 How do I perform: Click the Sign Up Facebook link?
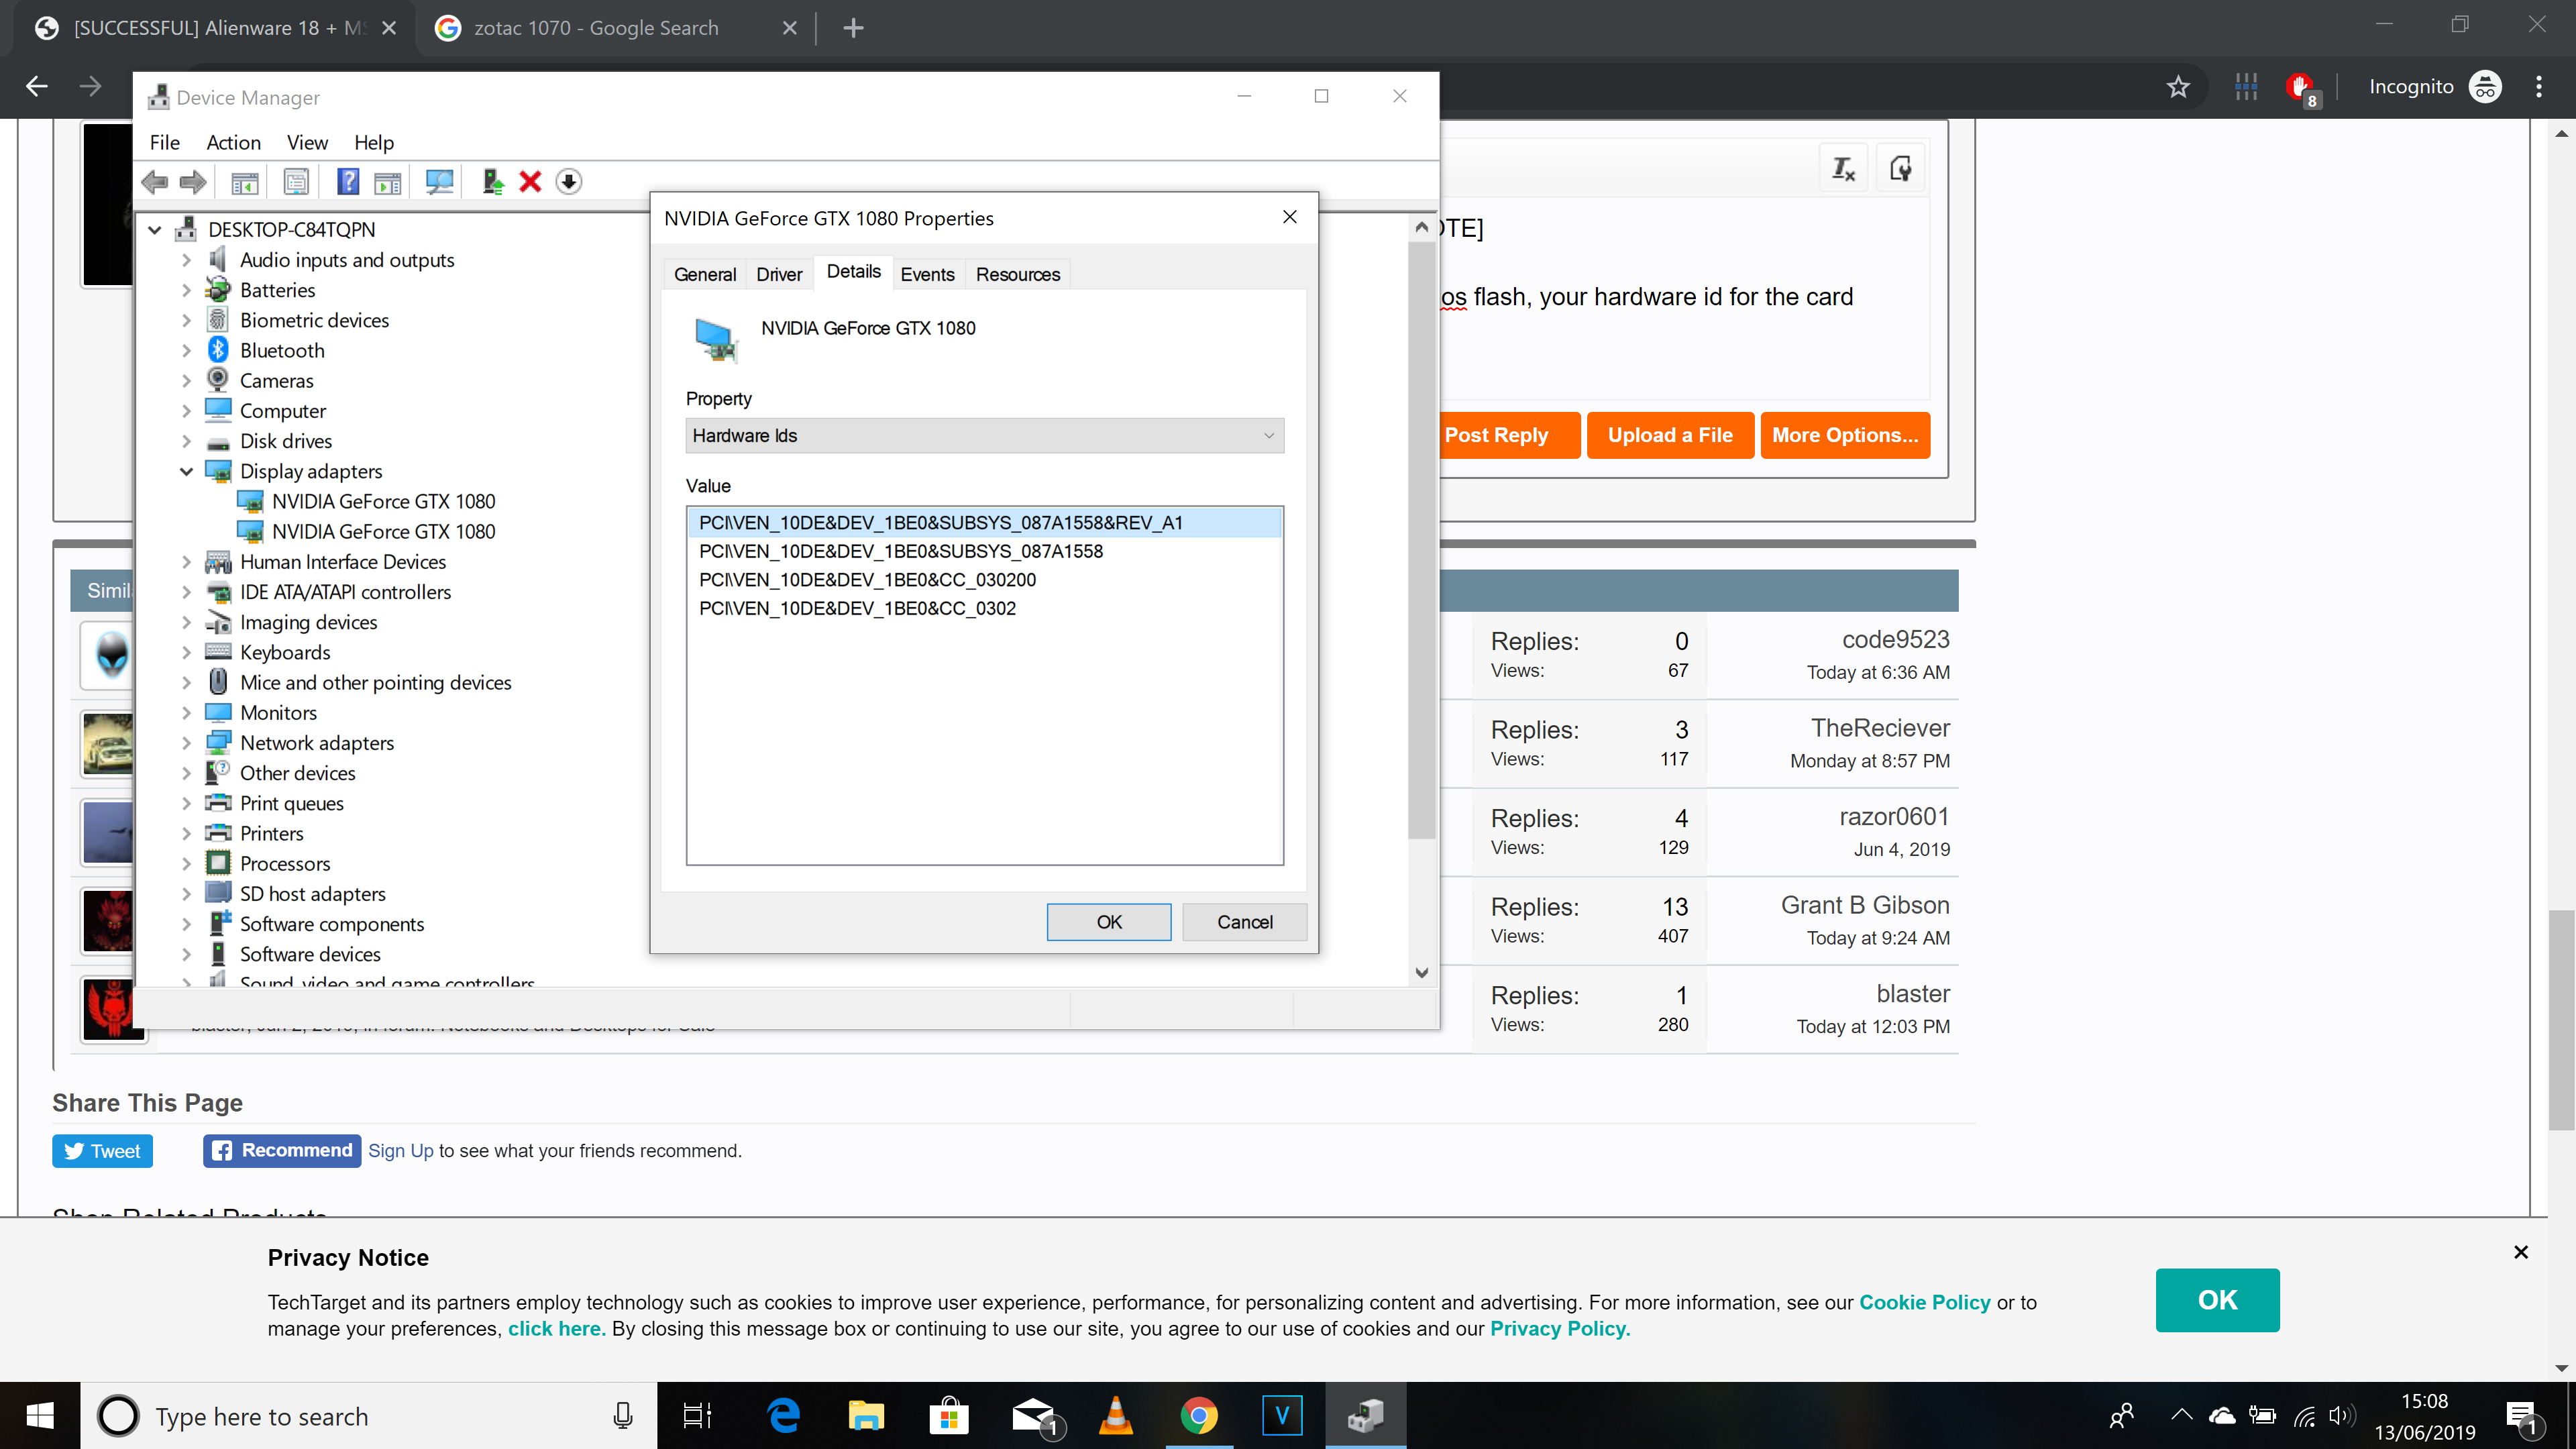coord(400,1151)
